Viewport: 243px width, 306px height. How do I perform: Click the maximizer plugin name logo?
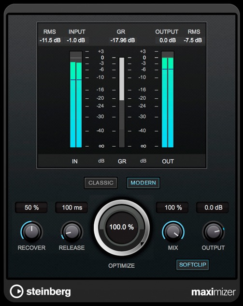click(214, 292)
